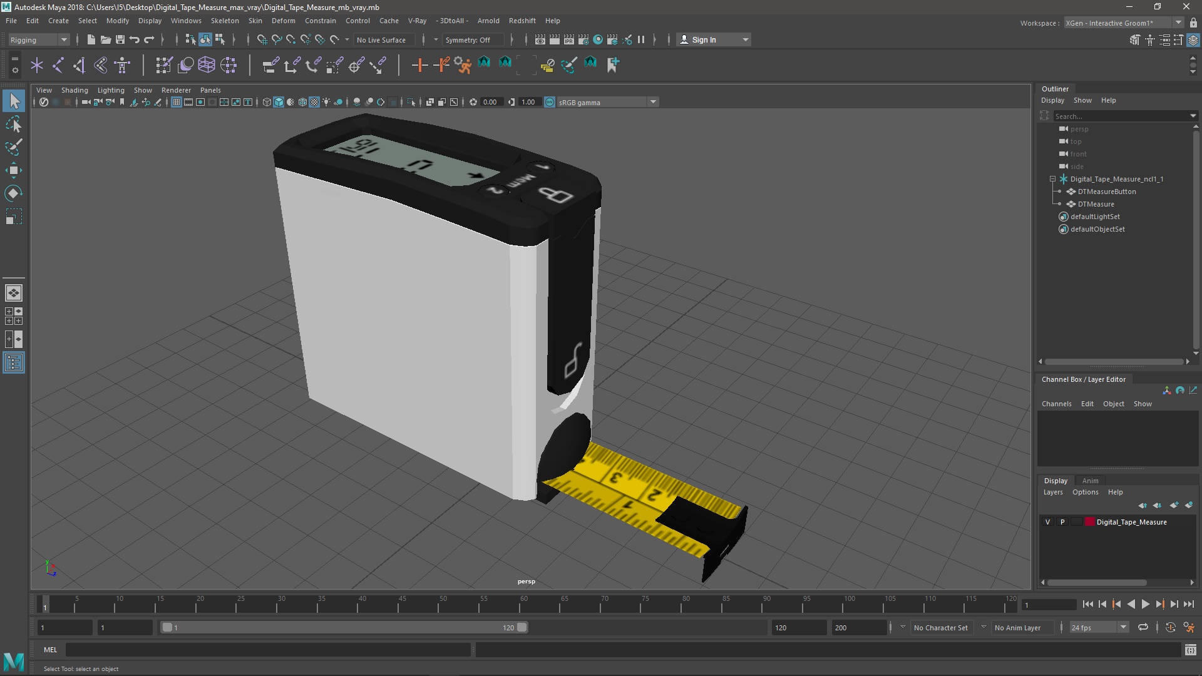Pick the Paint selection tool
The width and height of the screenshot is (1202, 676).
coord(14,147)
